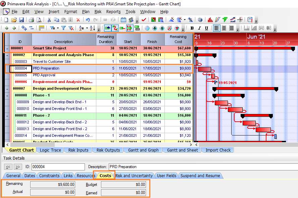Open filter options dropdown arrow

coord(58,28)
